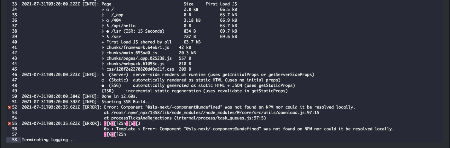Click the 'Terminating logging...' text
Screen dimensions: 450x148
(x=48, y=140)
